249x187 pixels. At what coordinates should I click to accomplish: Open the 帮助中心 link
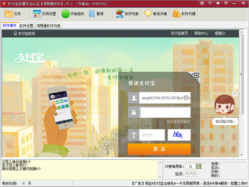(201, 33)
